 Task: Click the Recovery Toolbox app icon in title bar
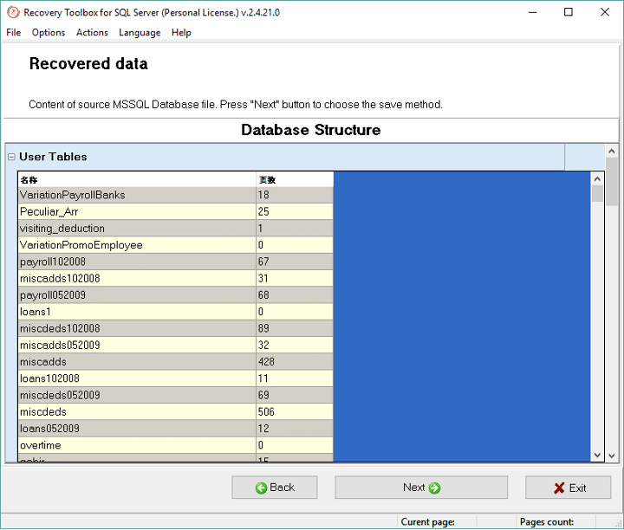13,12
